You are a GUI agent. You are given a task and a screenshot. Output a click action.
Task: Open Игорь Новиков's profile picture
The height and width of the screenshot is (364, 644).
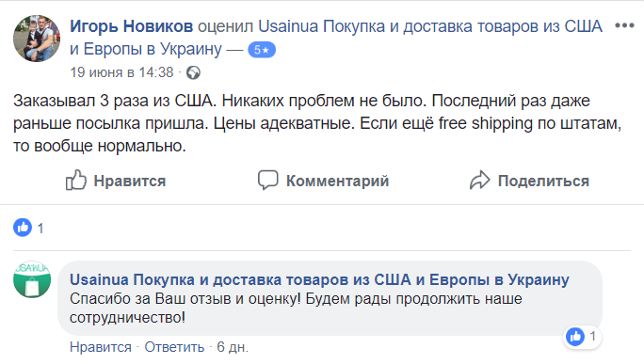pyautogui.click(x=37, y=39)
